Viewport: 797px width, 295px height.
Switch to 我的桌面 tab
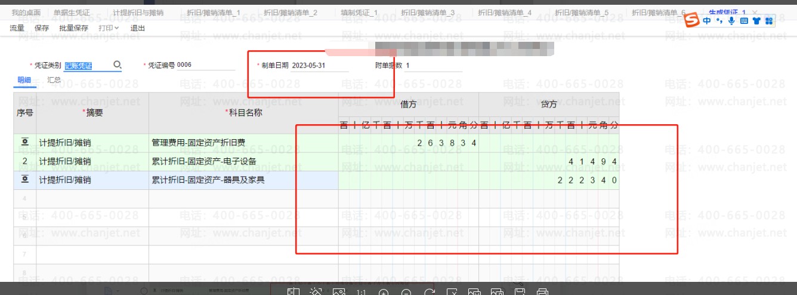(x=26, y=13)
